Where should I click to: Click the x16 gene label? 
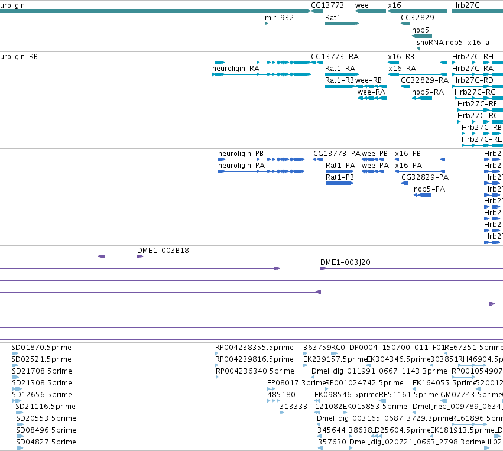394,5
